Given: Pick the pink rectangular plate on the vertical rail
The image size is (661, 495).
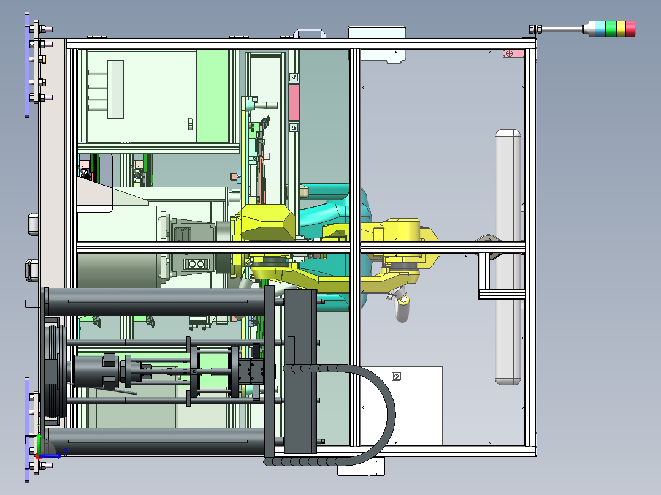Looking at the screenshot, I should tap(293, 102).
